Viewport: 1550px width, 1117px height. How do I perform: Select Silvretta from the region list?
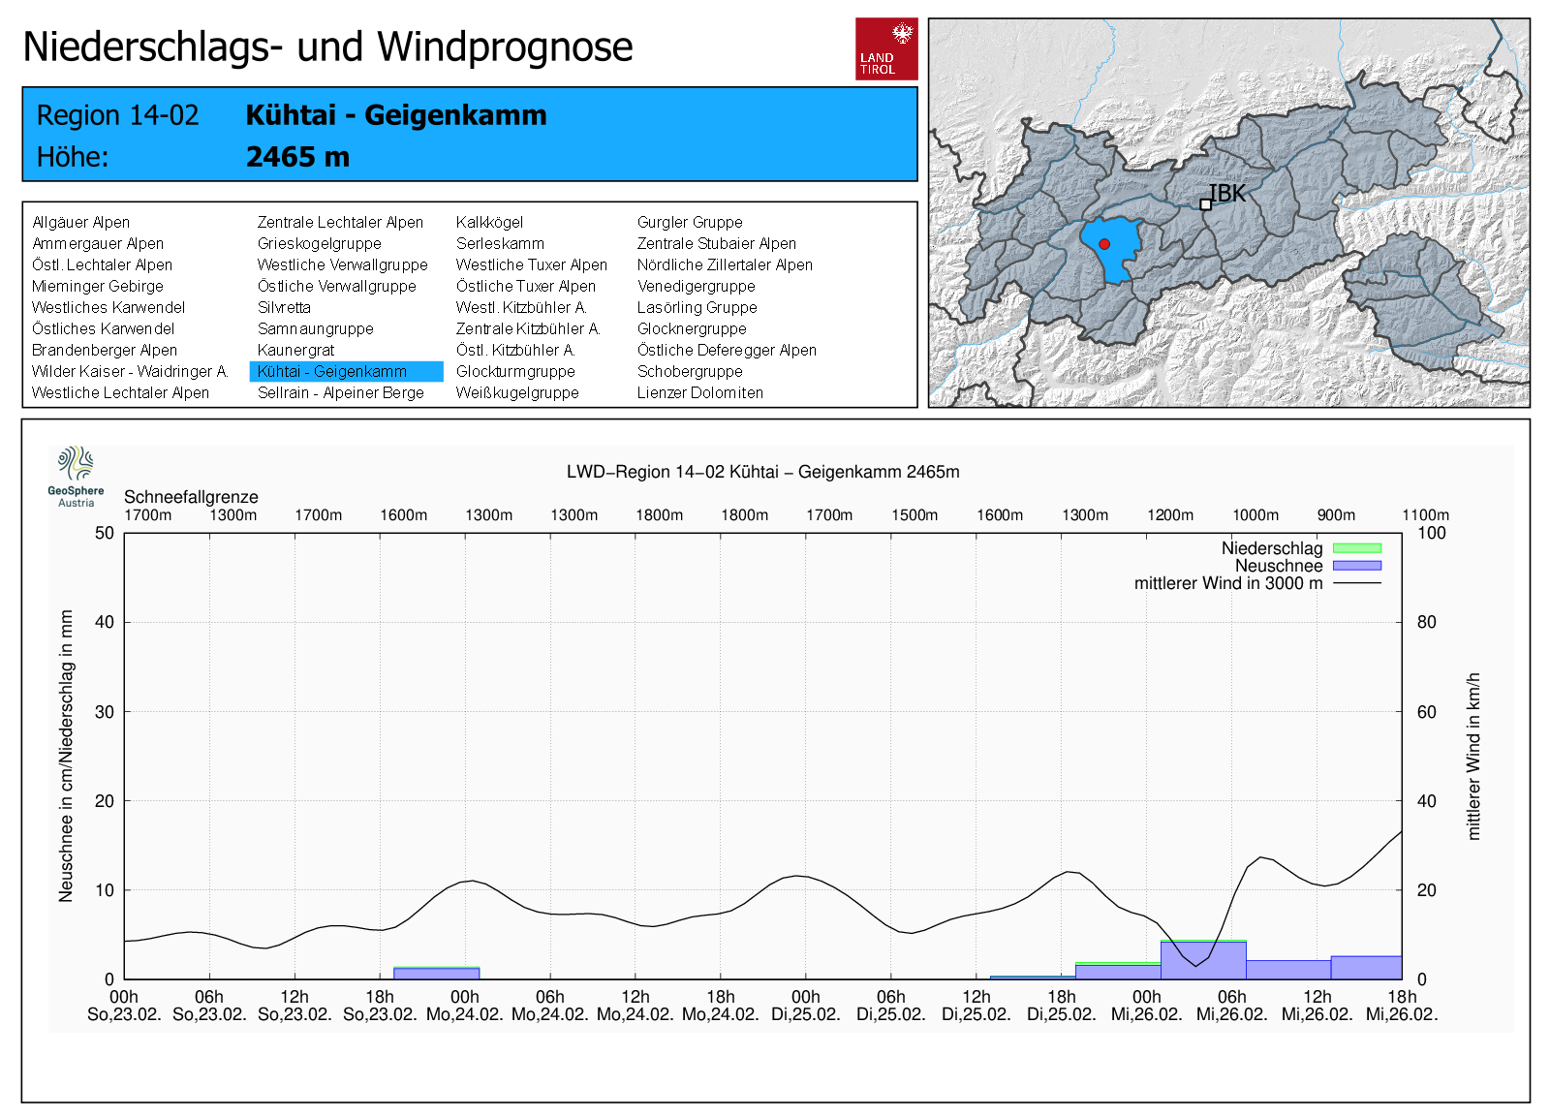pos(284,307)
